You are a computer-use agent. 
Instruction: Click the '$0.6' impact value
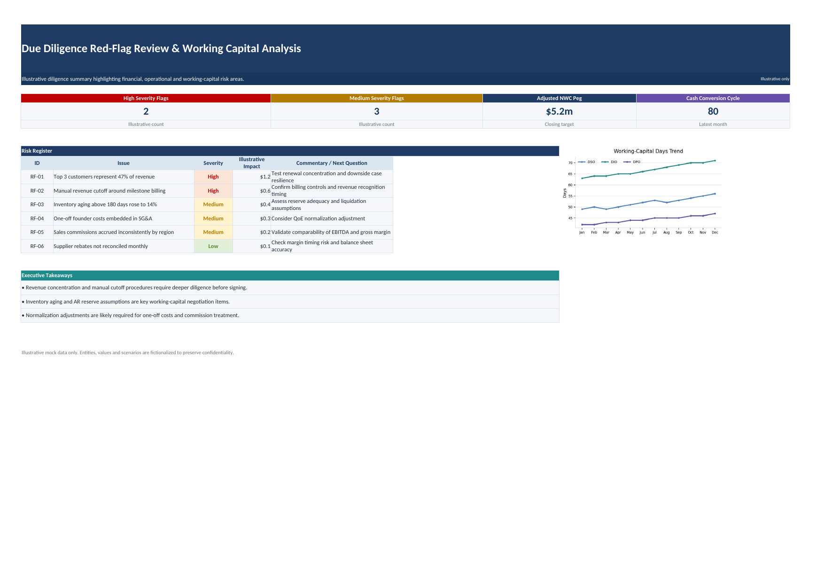pyautogui.click(x=265, y=191)
